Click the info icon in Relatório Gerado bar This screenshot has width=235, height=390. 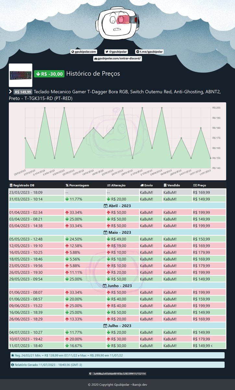tap(12, 365)
